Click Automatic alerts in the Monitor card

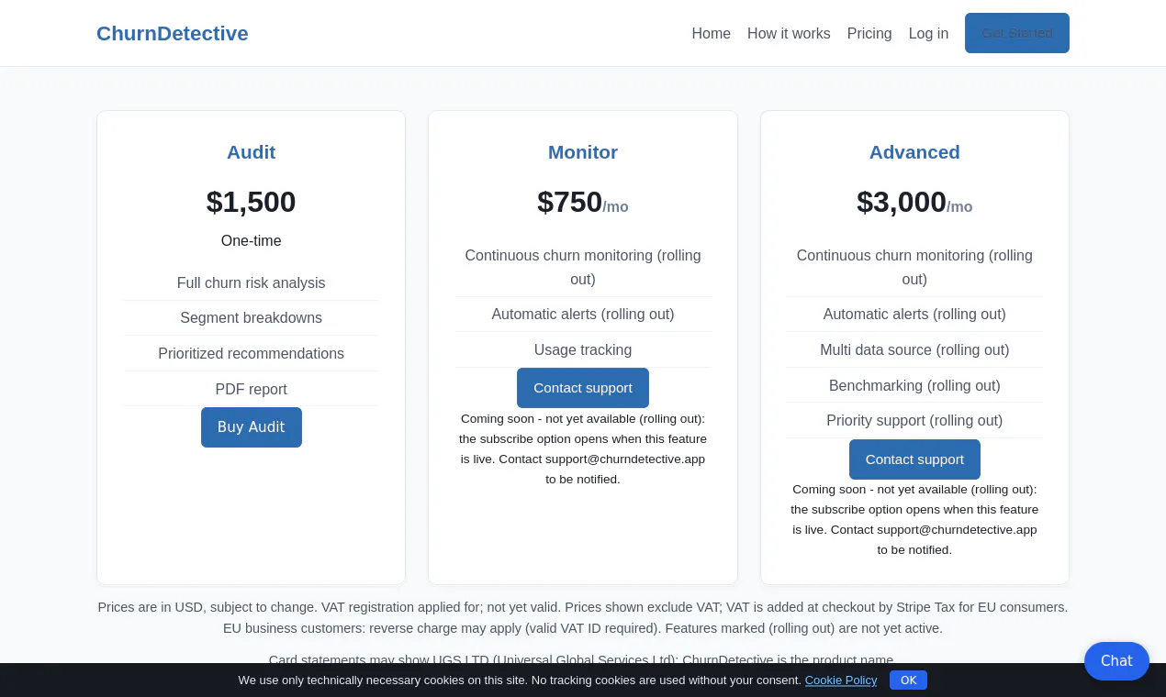[x=583, y=315]
